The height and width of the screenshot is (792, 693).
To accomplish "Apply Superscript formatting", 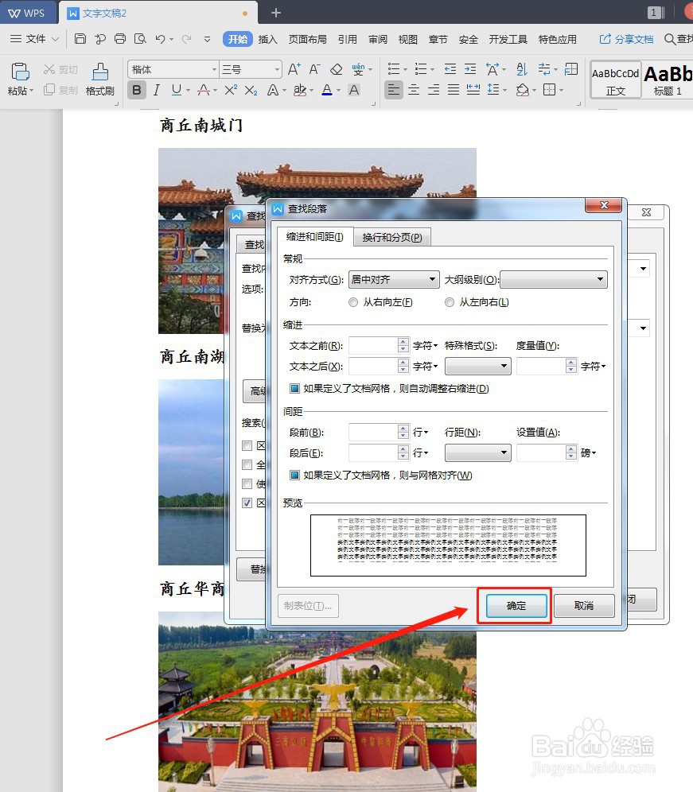I will pyautogui.click(x=231, y=90).
